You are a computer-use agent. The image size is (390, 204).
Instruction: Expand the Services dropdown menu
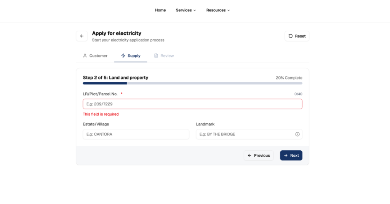(x=186, y=10)
